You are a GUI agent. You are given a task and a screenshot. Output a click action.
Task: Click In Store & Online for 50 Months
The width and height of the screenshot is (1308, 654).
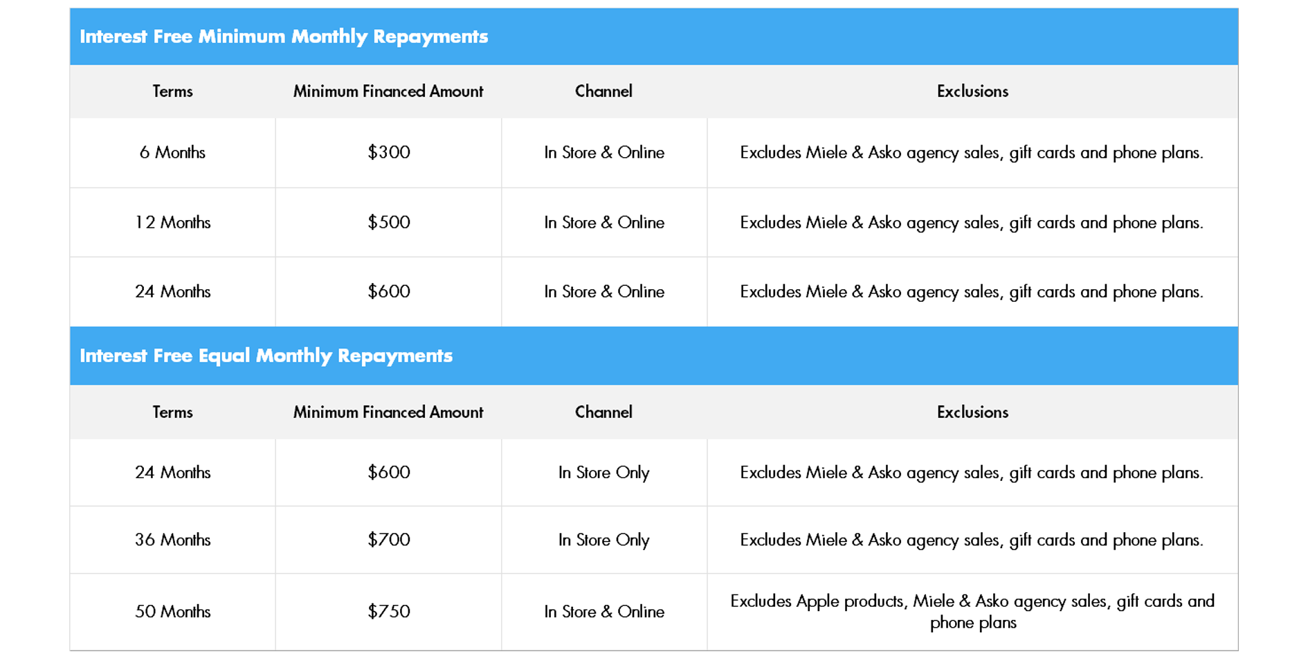coord(604,612)
